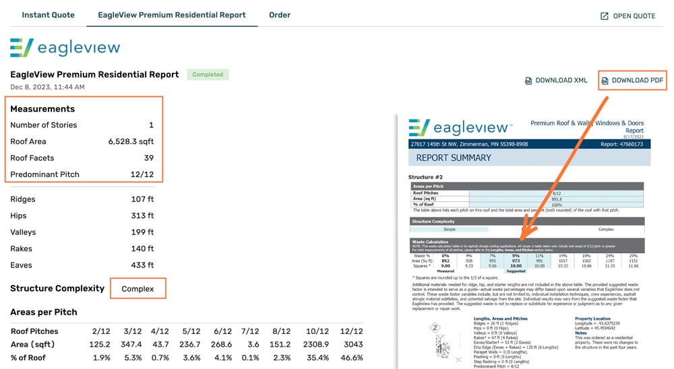This screenshot has height=369, width=674.
Task: Click the 10/12 roof pitch column header
Action: pyautogui.click(x=317, y=331)
